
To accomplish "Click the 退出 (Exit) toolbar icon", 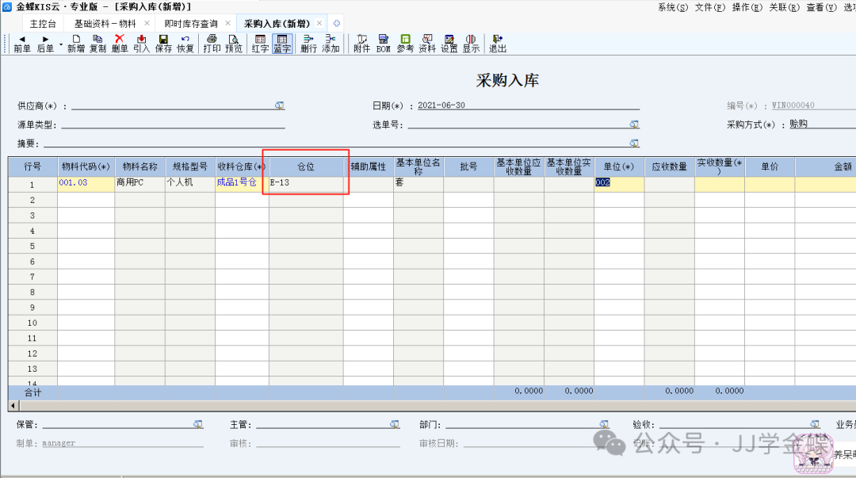I will point(498,43).
